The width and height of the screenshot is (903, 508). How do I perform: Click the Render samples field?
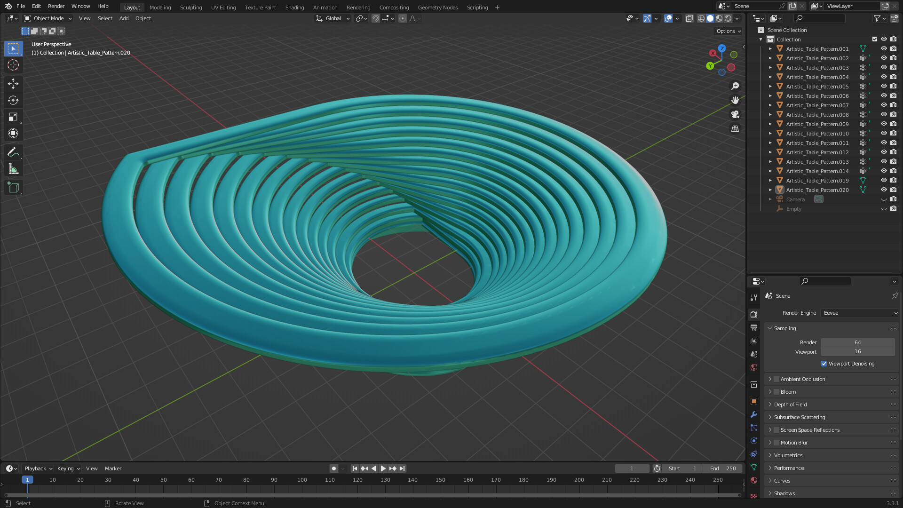pos(857,342)
